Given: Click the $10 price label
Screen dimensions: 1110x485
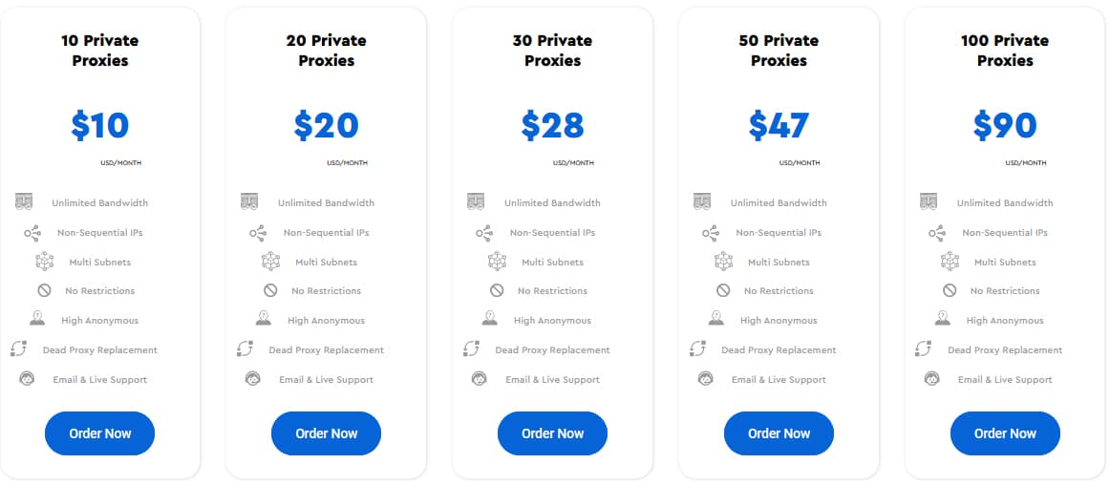Looking at the screenshot, I should point(99,125).
